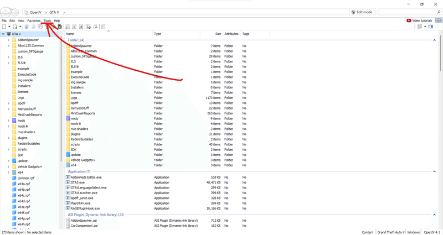
Task: Click the GTA V breadcrumb segment
Action: click(x=54, y=12)
